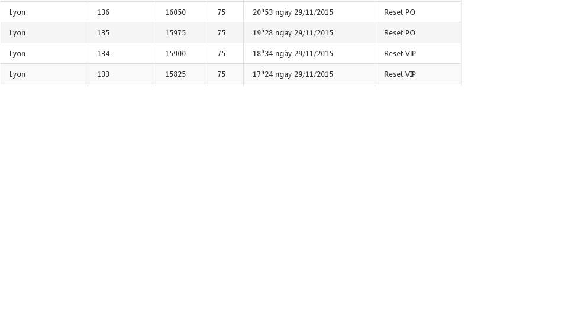Click the Lyon name in row 136
The image size is (568, 319).
17,12
